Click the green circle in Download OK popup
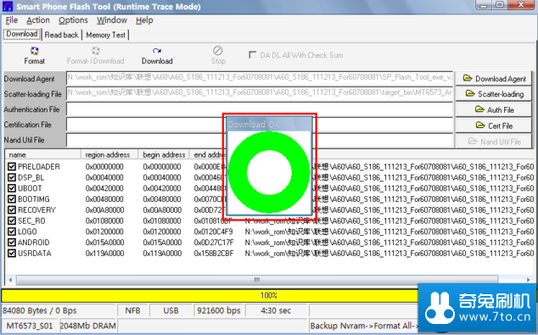The height and width of the screenshot is (335, 538). point(269,172)
